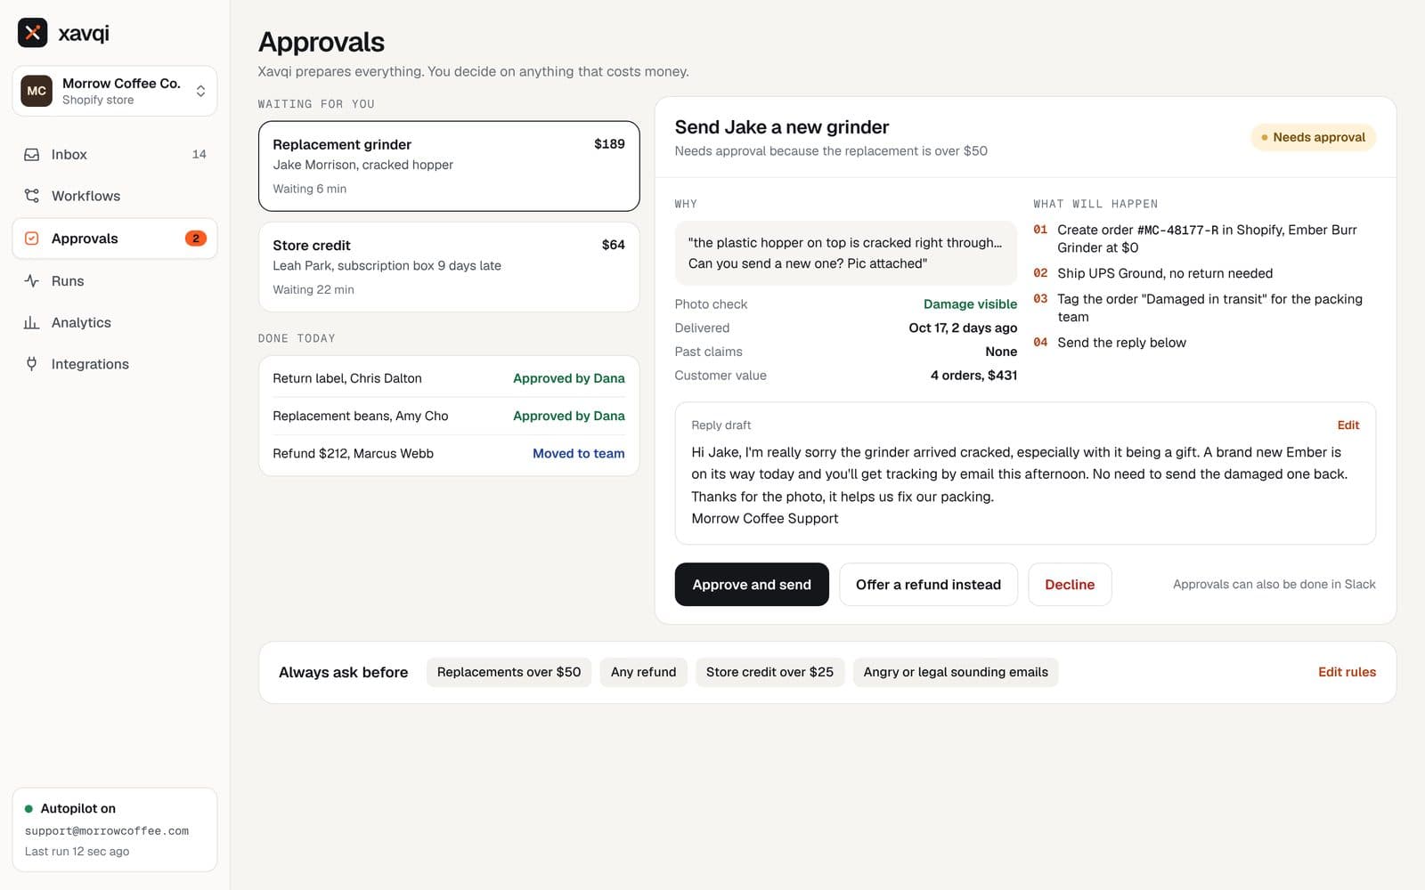Click the Damage visible photo check value
This screenshot has width=1425, height=890.
970,304
